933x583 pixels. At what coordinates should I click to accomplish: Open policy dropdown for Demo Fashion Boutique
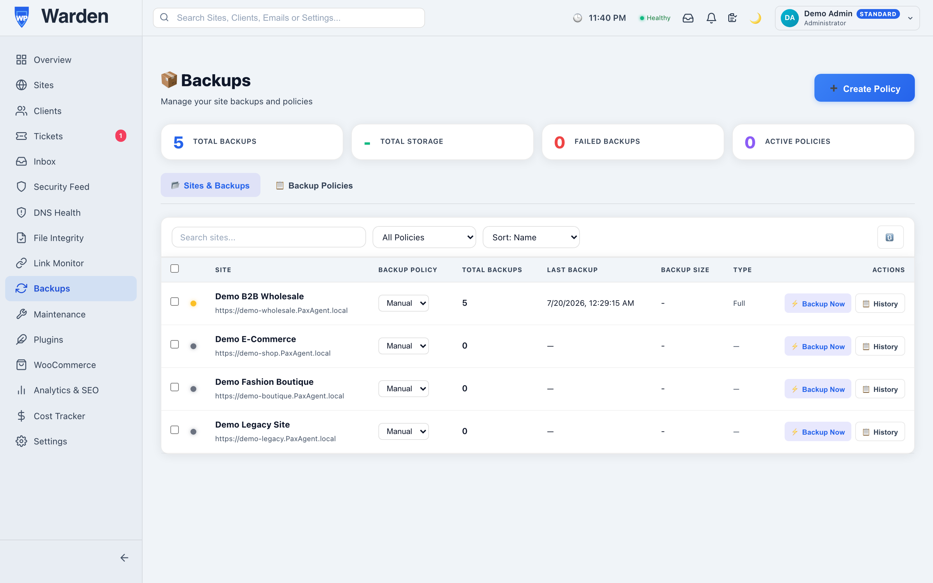[x=403, y=389]
